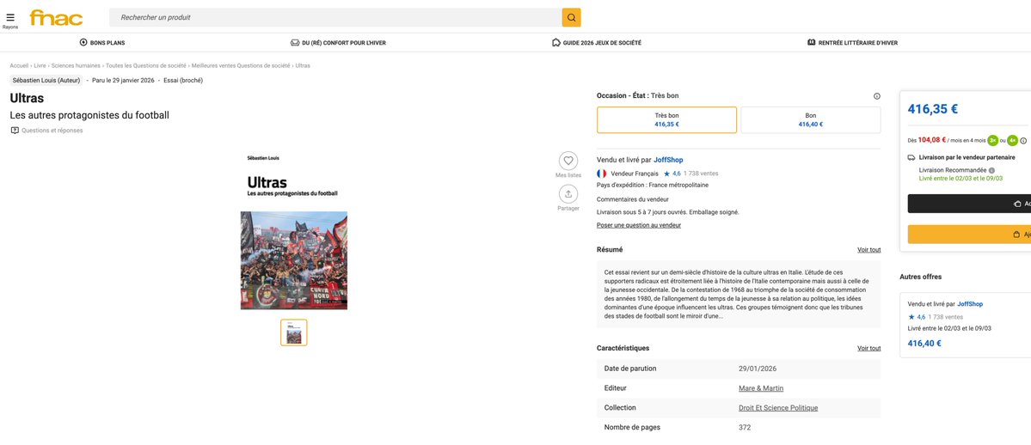This screenshot has width=1031, height=445.
Task: Click the orange search magnifier button
Action: coord(571,18)
